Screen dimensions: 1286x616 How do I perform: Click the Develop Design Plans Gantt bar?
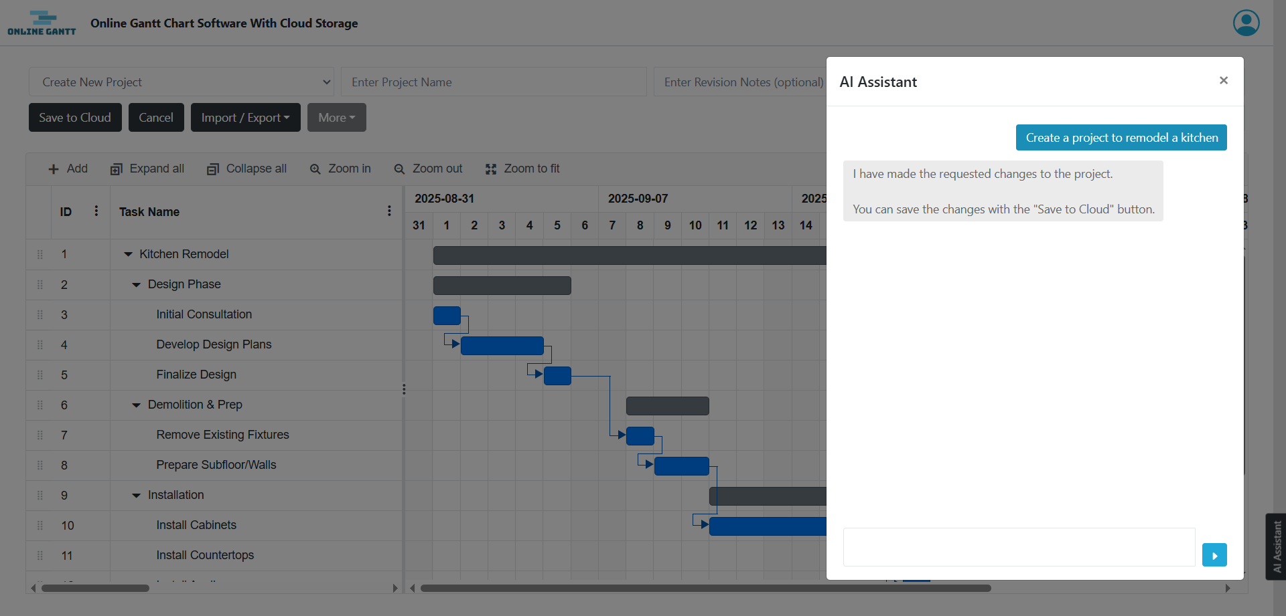(x=502, y=345)
